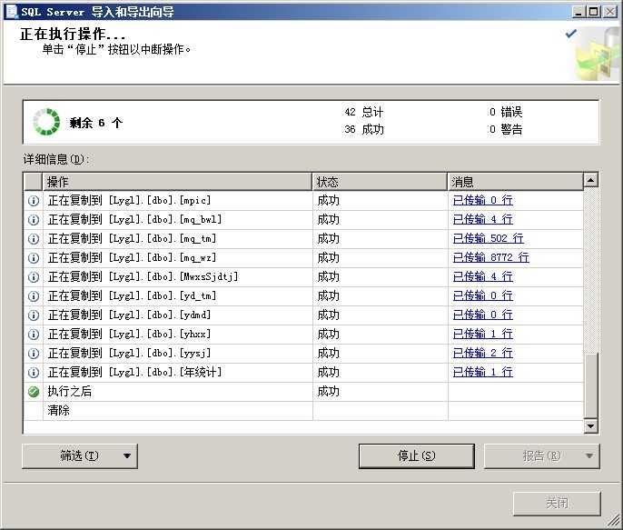Select row 正在复制到 [Lygl].[dbo].[yd_tm]
This screenshot has width=623, height=530.
tap(303, 296)
